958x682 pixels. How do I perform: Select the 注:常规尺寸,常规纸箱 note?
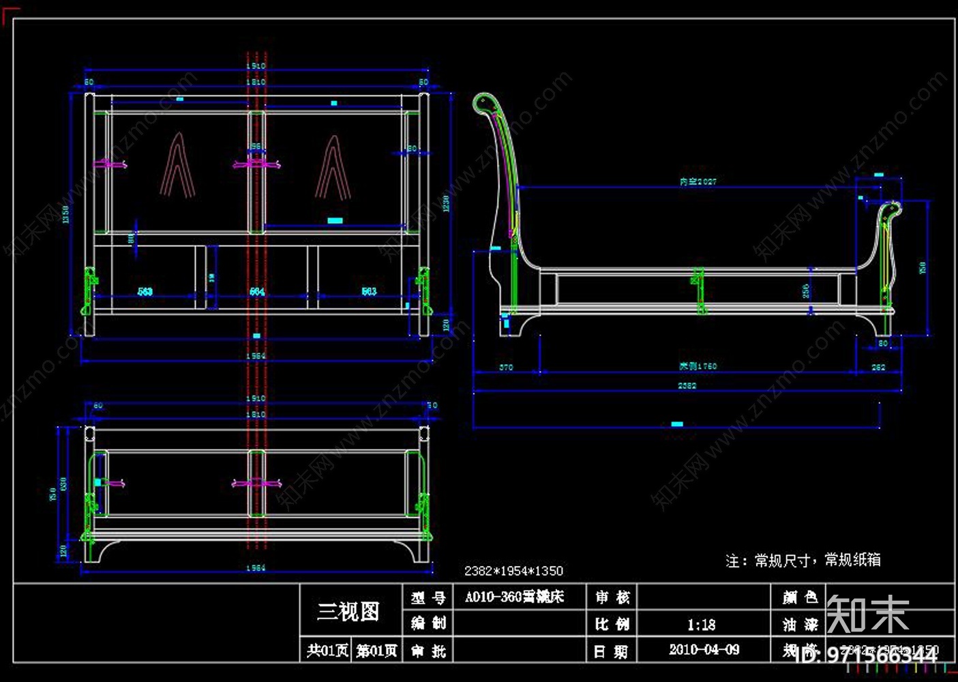(x=803, y=561)
